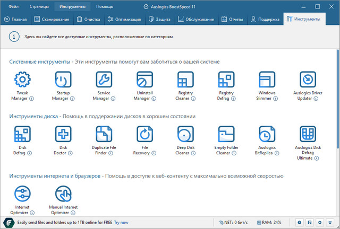Open Internet Optimizer tool
The height and width of the screenshot is (229, 340).
coord(22,193)
